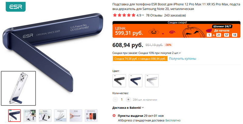243x124 pixels.
Task: Show the second gallery thumbnail
Action: [x=30, y=116]
